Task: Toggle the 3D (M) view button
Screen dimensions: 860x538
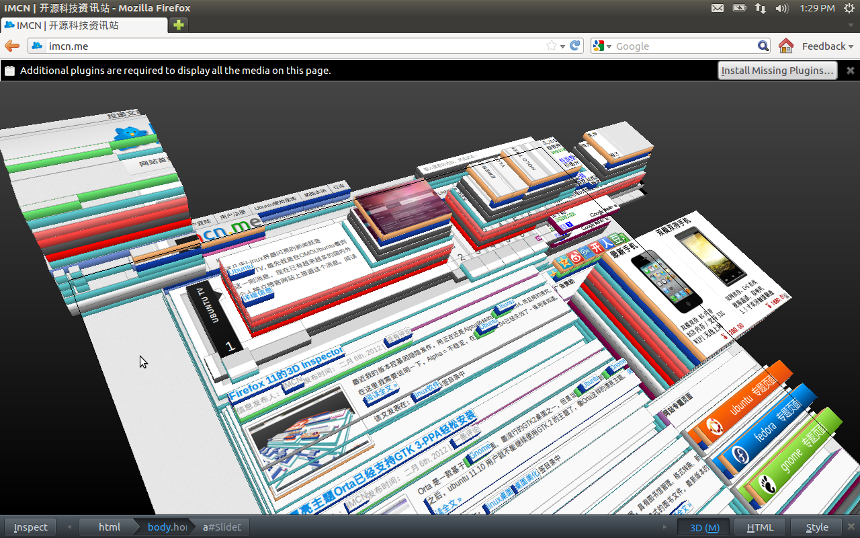Action: point(704,527)
